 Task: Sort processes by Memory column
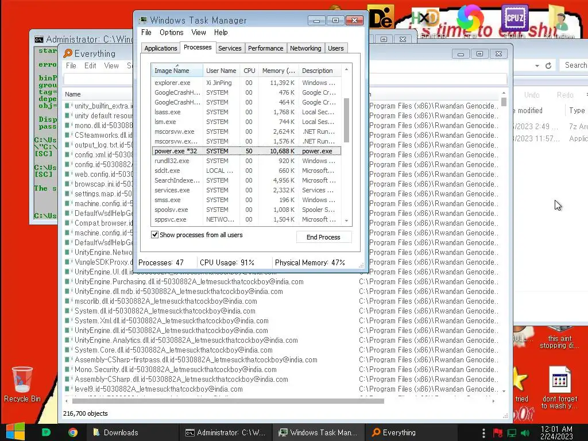[278, 71]
